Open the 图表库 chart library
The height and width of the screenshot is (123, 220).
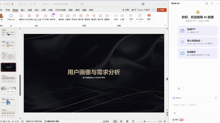[87, 17]
